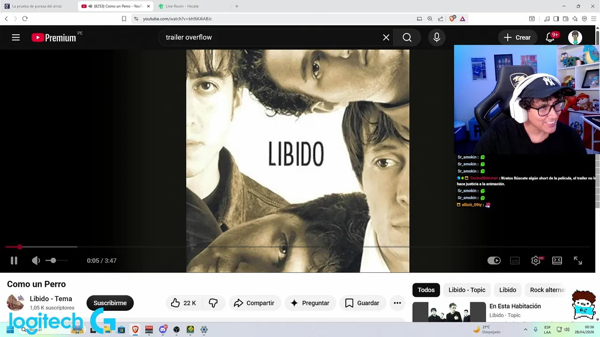This screenshot has width=600, height=337.
Task: Open the Windows Start menu
Action: click(10, 330)
